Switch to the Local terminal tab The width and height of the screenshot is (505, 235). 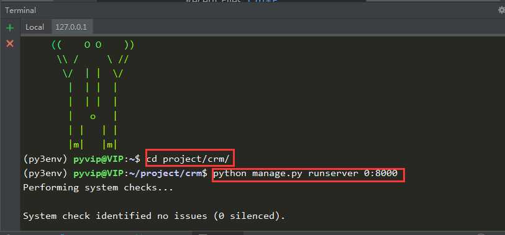tap(34, 27)
